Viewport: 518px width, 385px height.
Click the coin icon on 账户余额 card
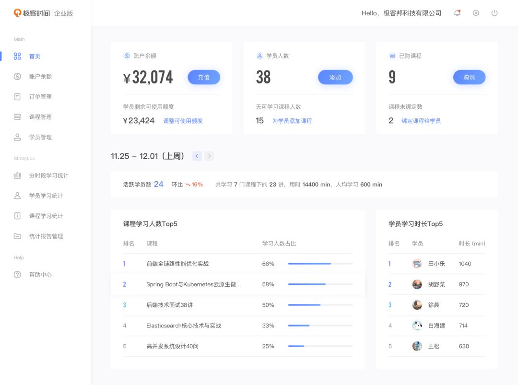point(127,56)
